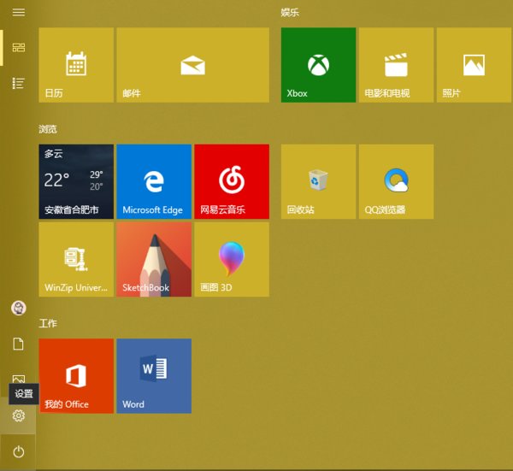Launch Microsoft Edge from its tile
This screenshot has height=471, width=513.
(154, 181)
